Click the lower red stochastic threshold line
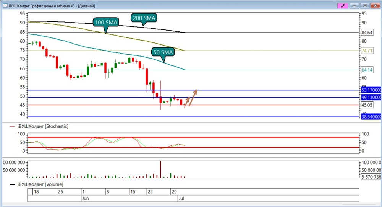The height and width of the screenshot is (207, 382). (x=193, y=147)
